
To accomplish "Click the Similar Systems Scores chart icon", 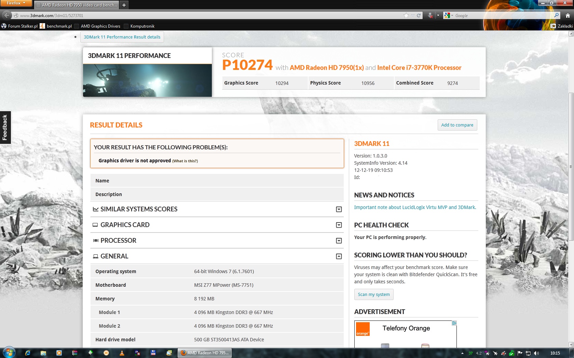I will (96, 209).
